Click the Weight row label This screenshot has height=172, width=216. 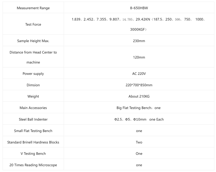tap(33, 96)
